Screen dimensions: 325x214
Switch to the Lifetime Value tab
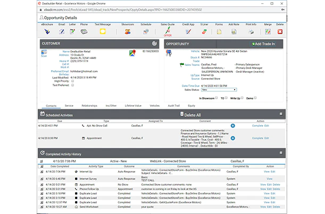click(133, 106)
